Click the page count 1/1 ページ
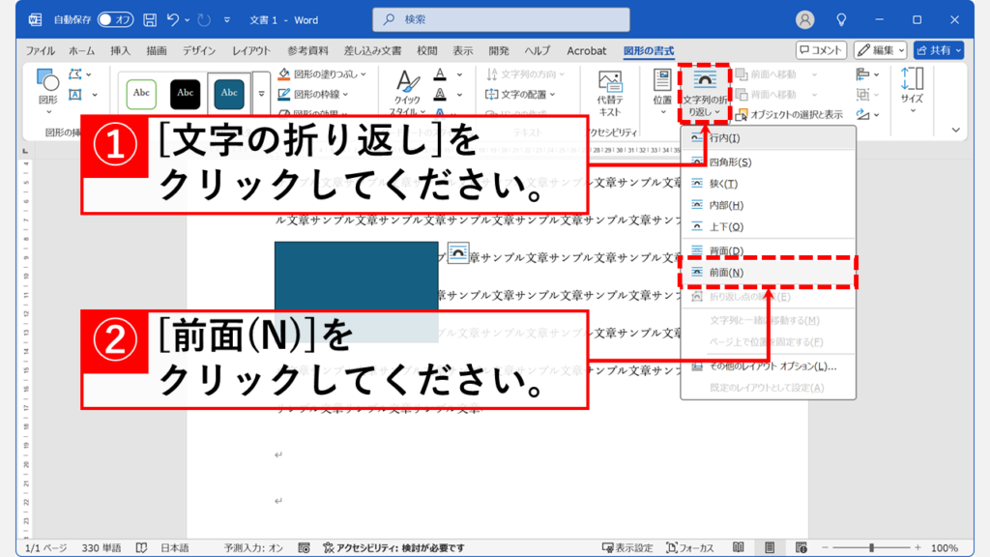The width and height of the screenshot is (990, 557). pyautogui.click(x=45, y=547)
